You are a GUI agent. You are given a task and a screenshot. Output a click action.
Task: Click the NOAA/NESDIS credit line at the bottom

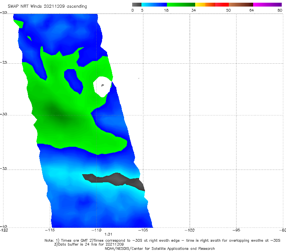click(x=160, y=248)
